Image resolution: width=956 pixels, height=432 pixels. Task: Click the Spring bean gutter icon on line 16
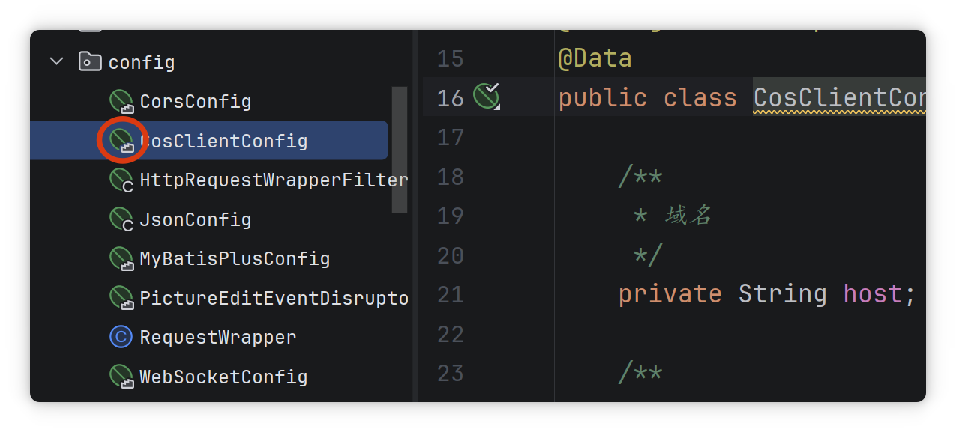[x=486, y=97]
